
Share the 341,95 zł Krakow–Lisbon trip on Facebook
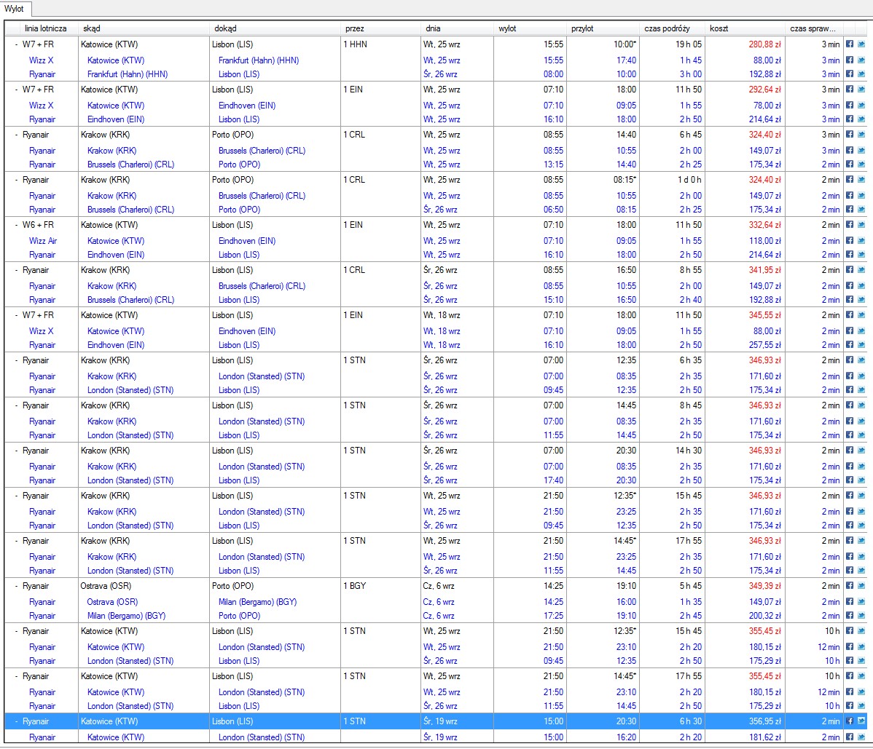tap(850, 270)
